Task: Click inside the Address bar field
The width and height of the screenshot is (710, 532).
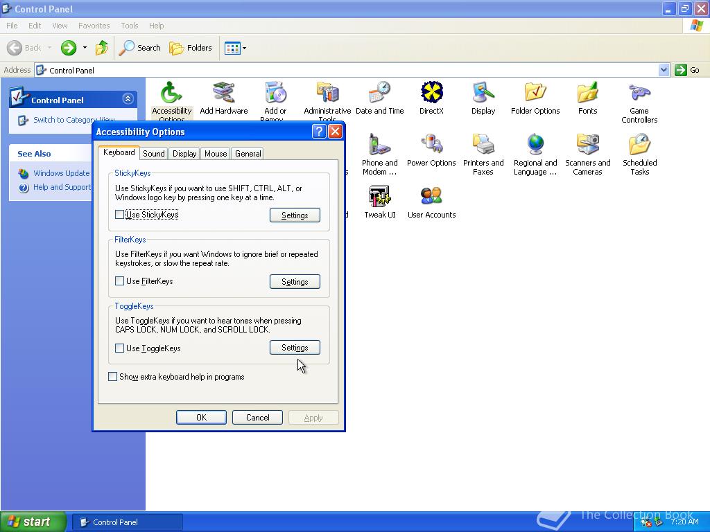Action: [x=347, y=70]
